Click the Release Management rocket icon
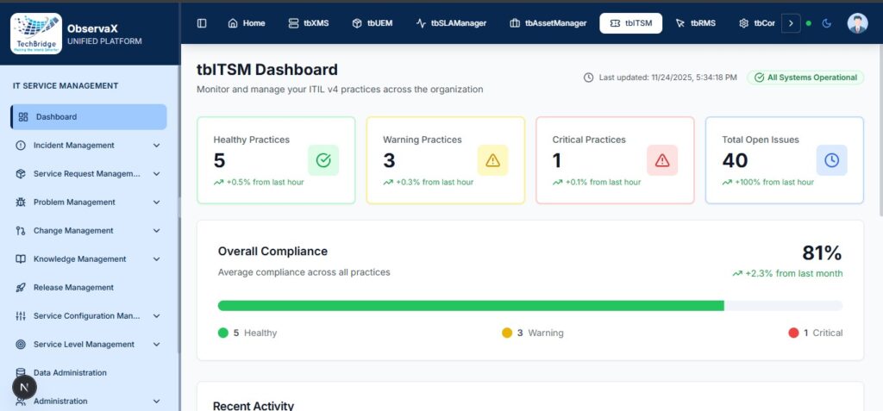 click(x=21, y=288)
